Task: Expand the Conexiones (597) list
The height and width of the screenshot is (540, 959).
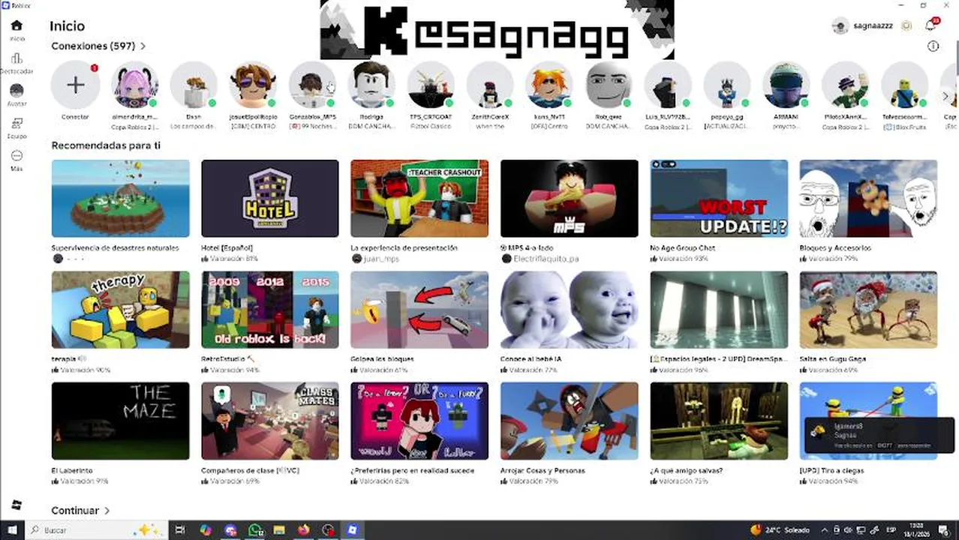Action: [98, 46]
